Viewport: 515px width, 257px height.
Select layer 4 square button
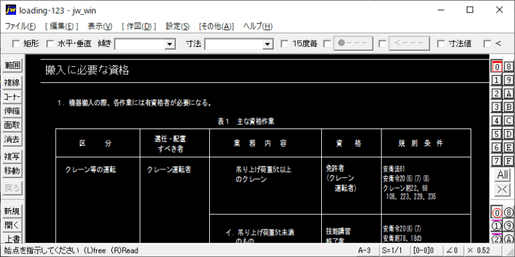point(497,120)
